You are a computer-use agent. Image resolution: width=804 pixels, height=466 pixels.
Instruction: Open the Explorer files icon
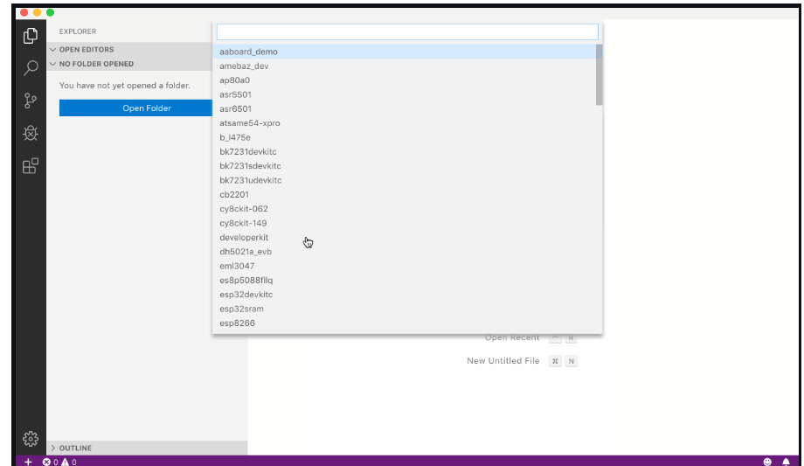31,36
